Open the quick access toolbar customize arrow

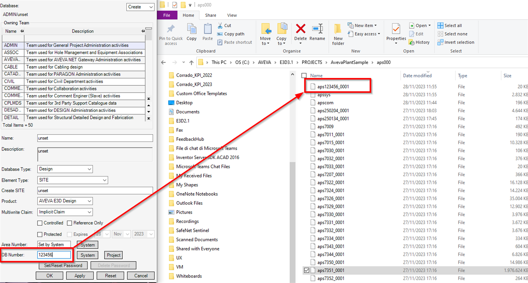pyautogui.click(x=190, y=5)
